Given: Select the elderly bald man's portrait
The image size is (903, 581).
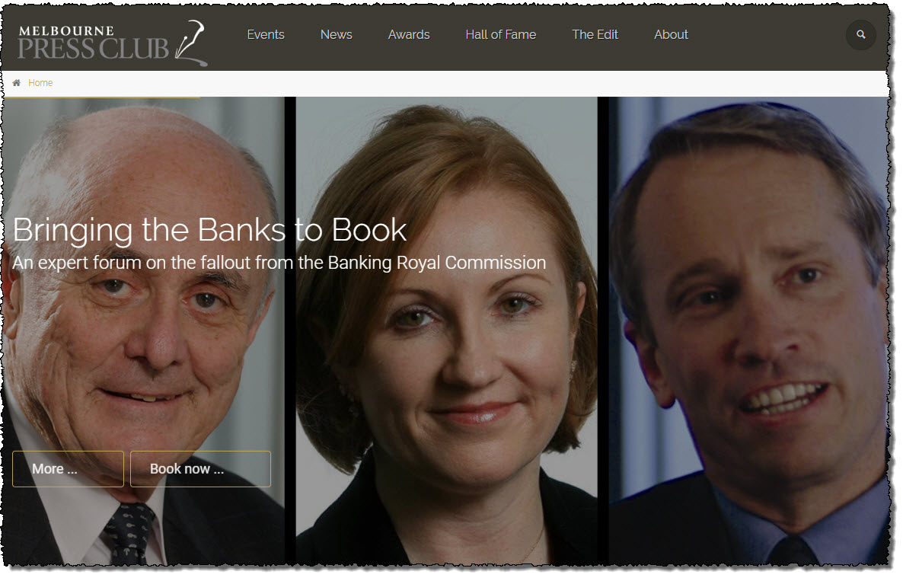Looking at the screenshot, I should coord(143,330).
